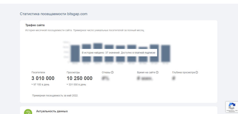This screenshot has height=114, width=238.
Task: Click the shortest blurred bar in traffic chart
Action: point(143,55)
